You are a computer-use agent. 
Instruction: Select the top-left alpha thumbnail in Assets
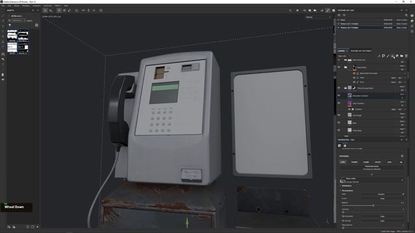(12, 36)
